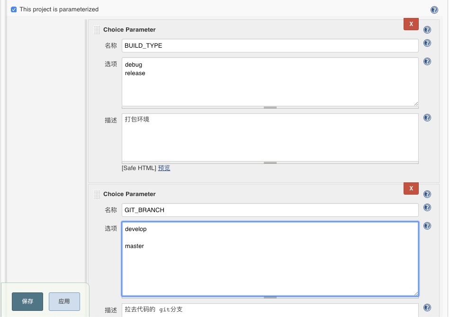Screen dimensions: 450x317
Task: Show help for develop/master choices field
Action: (x=427, y=226)
